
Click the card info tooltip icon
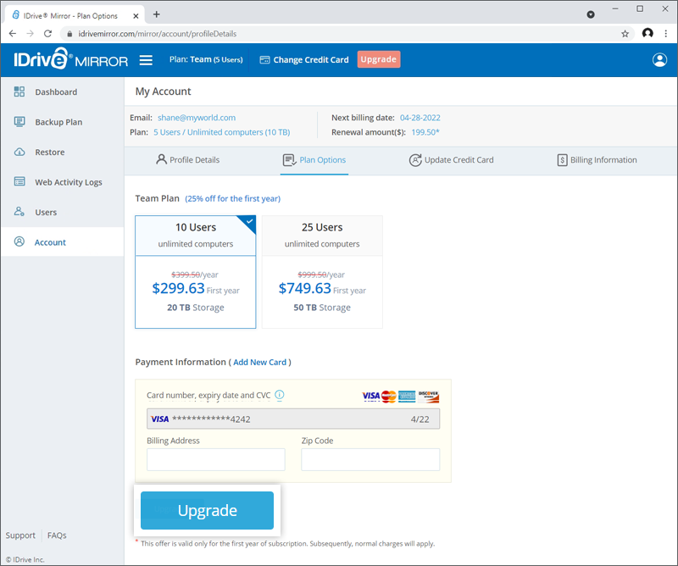point(280,396)
